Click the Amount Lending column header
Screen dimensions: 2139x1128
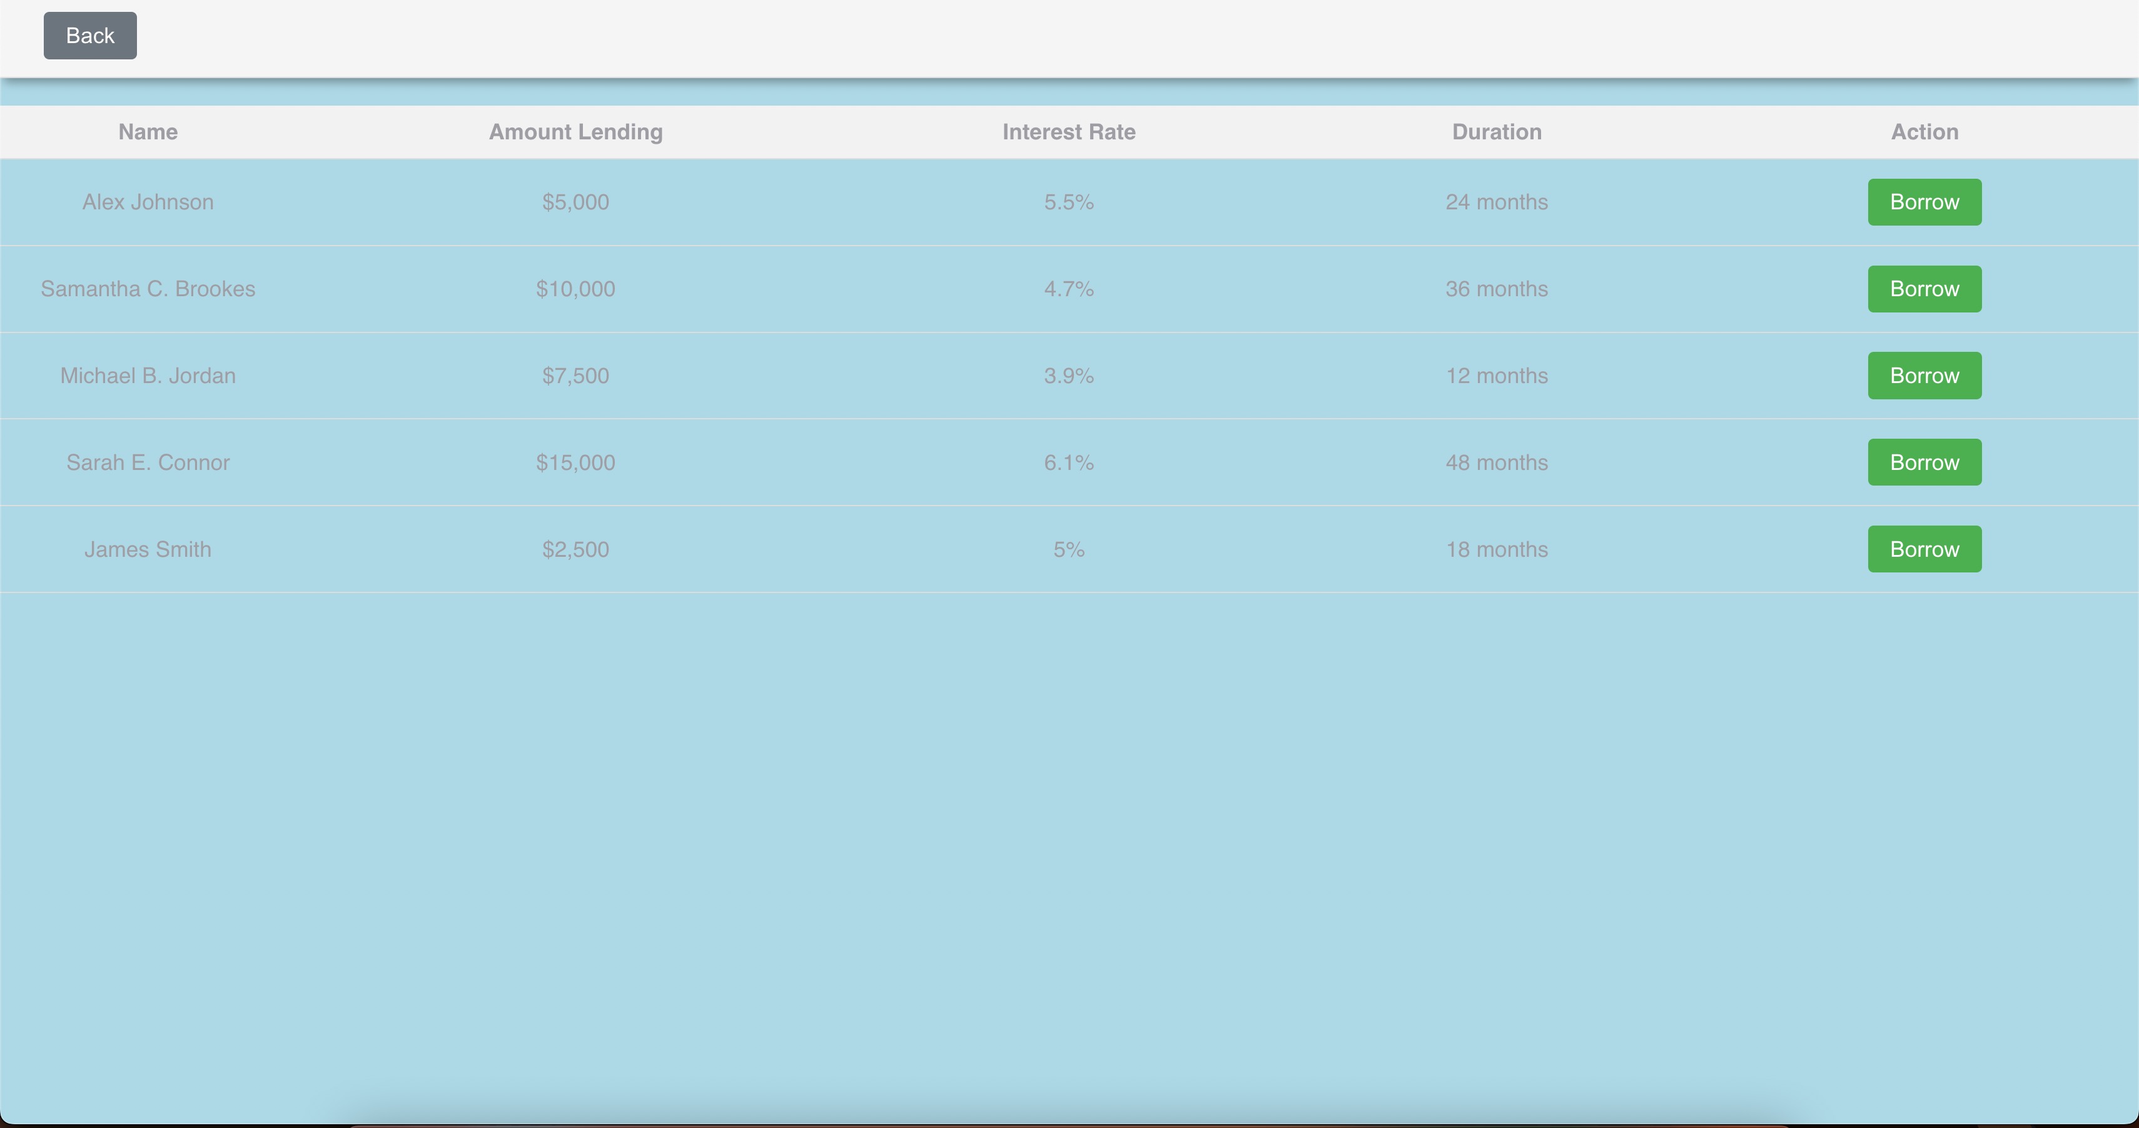point(575,132)
